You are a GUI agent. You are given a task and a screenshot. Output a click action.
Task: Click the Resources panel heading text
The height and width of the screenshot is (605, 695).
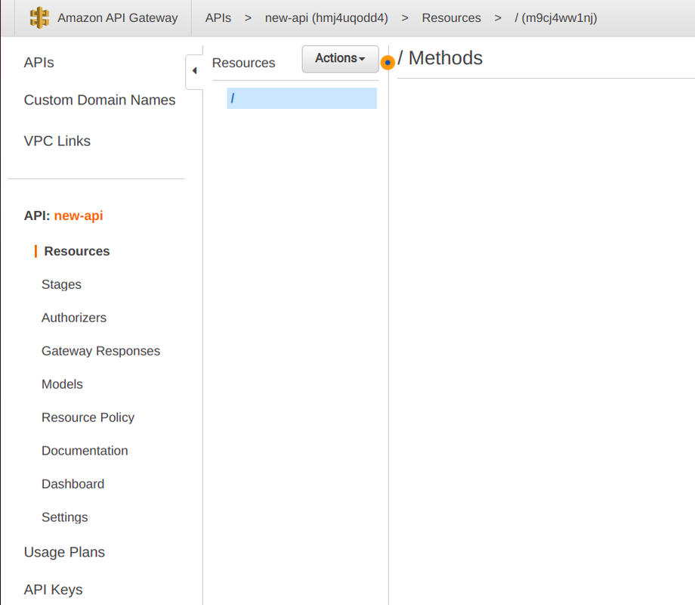(x=243, y=63)
